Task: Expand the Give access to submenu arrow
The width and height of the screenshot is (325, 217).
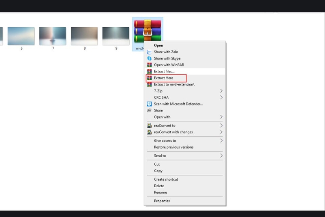Action: tap(221, 140)
